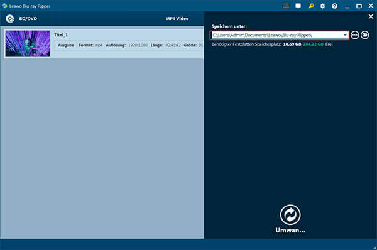Click the Speichern unter label
377x250 pixels.
point(229,26)
